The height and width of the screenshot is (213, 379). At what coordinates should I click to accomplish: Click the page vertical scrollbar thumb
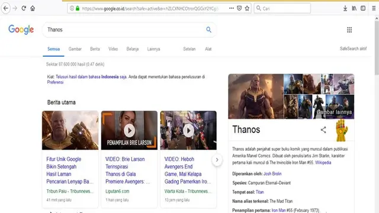(377, 49)
